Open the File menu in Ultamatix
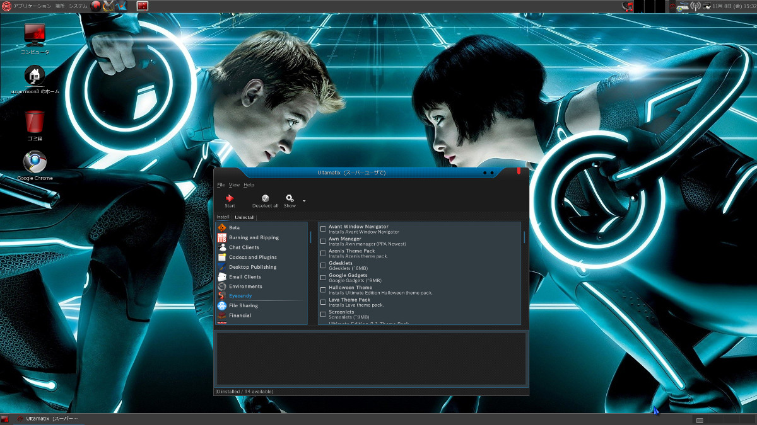The width and height of the screenshot is (757, 425). click(221, 185)
